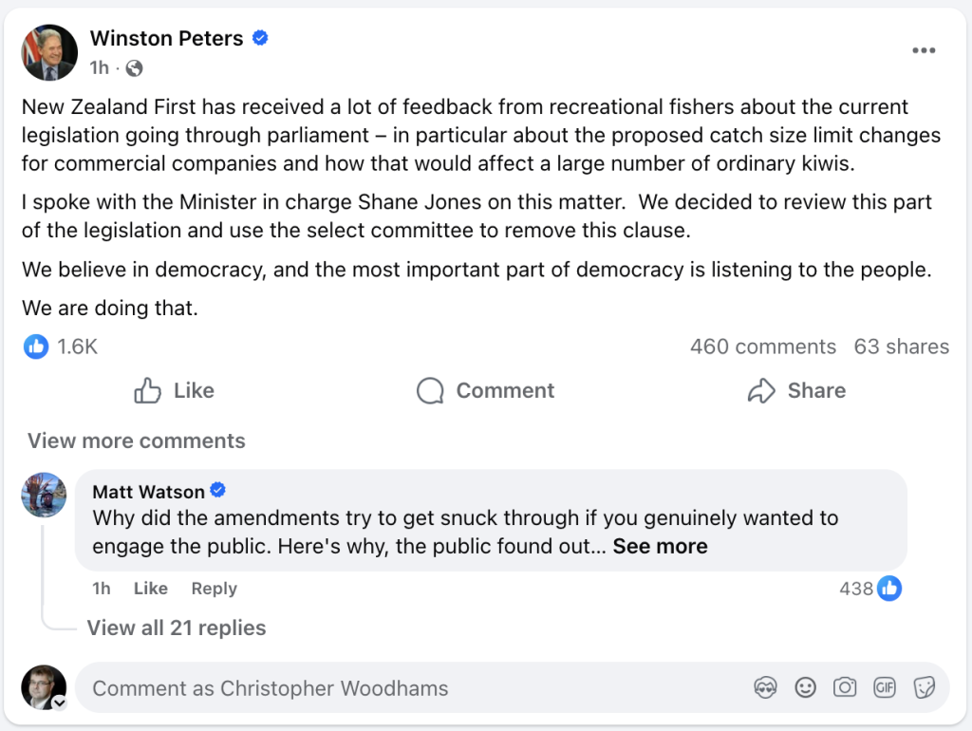Click the blue like reaction icon beside 1.6K
This screenshot has width=972, height=731.
coord(36,347)
